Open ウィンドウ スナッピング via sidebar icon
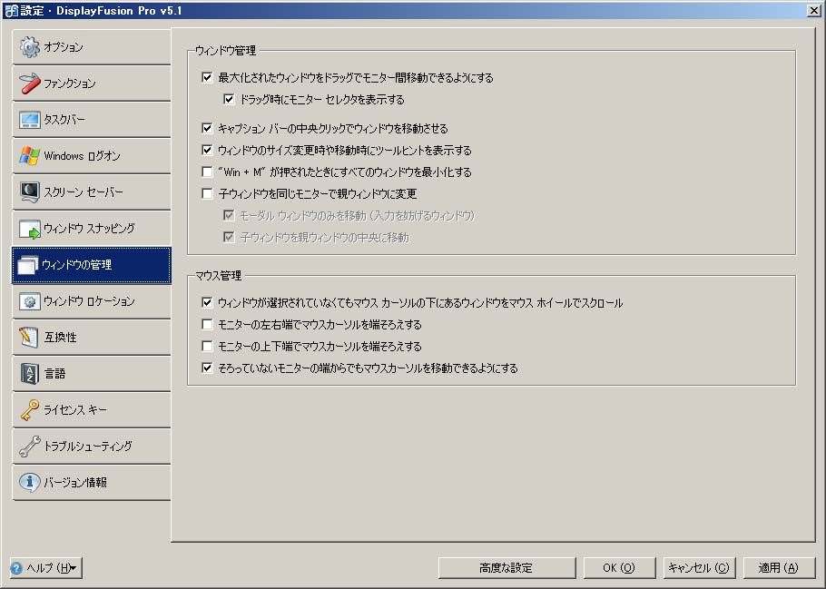The image size is (826, 589). [29, 228]
